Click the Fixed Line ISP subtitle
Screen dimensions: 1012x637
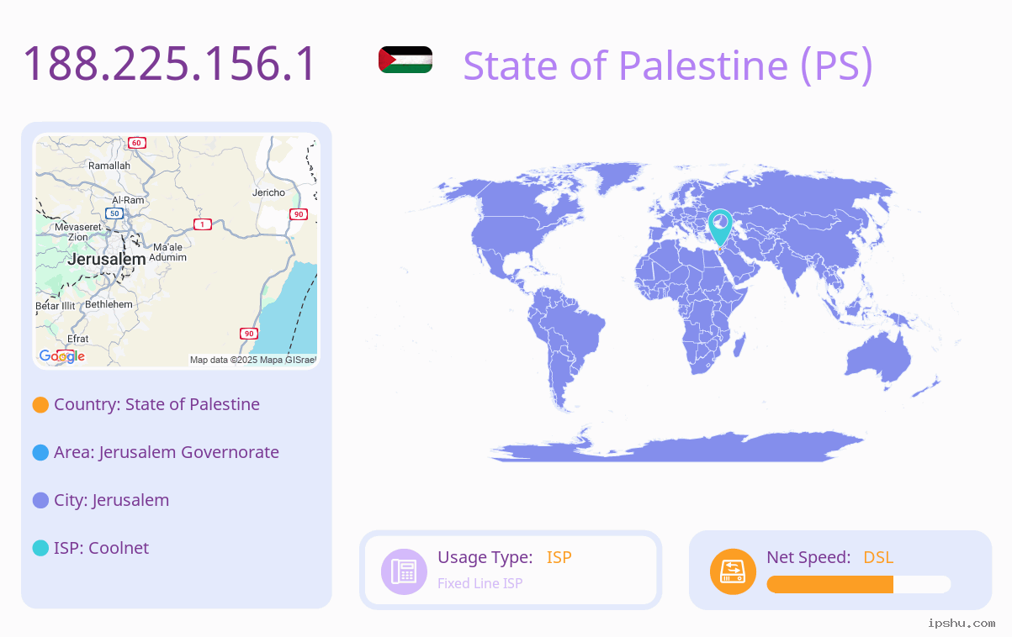coord(480,583)
